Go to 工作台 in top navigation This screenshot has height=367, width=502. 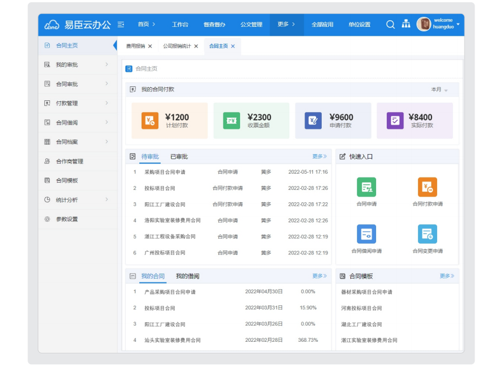[x=180, y=24]
